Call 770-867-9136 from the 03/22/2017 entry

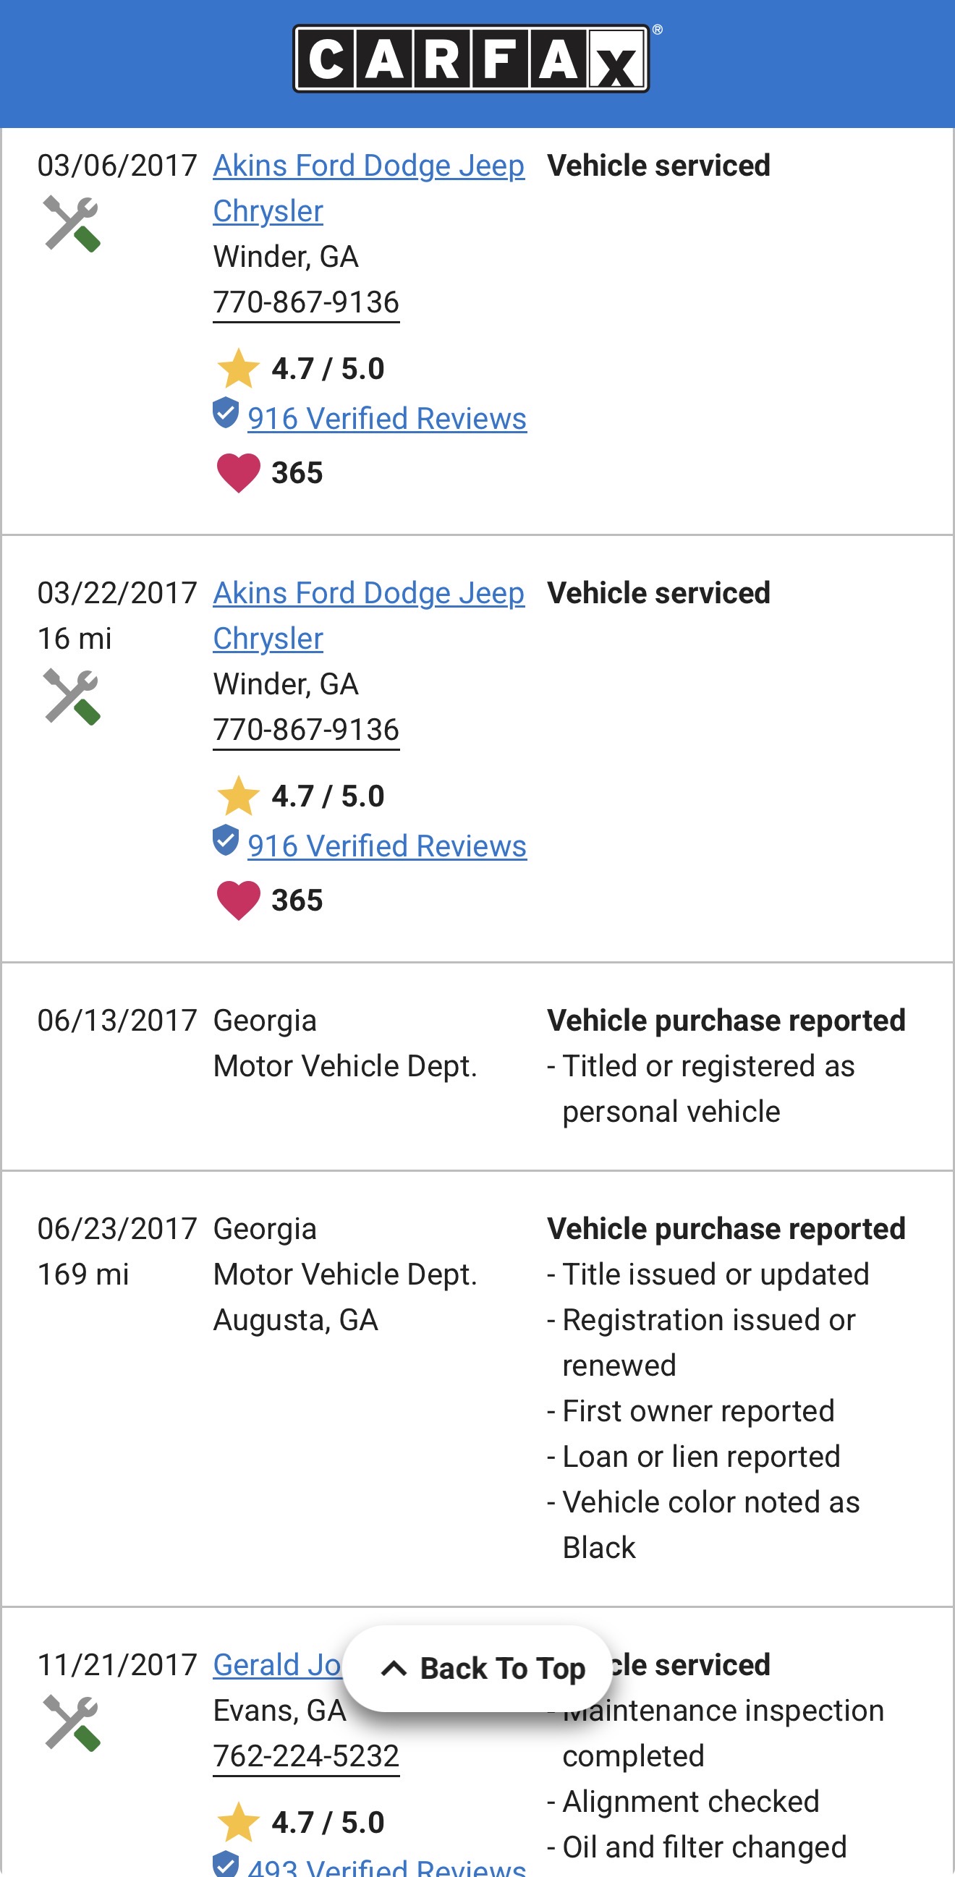click(x=306, y=730)
